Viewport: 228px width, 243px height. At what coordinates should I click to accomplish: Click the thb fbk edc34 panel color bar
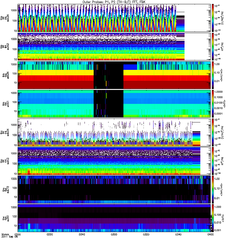(213, 75)
